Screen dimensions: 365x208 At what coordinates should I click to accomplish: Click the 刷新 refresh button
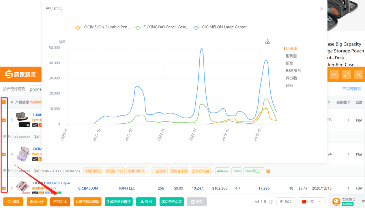[x=13, y=202]
